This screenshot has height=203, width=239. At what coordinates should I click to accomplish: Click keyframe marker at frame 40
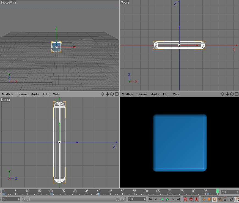point(99,194)
